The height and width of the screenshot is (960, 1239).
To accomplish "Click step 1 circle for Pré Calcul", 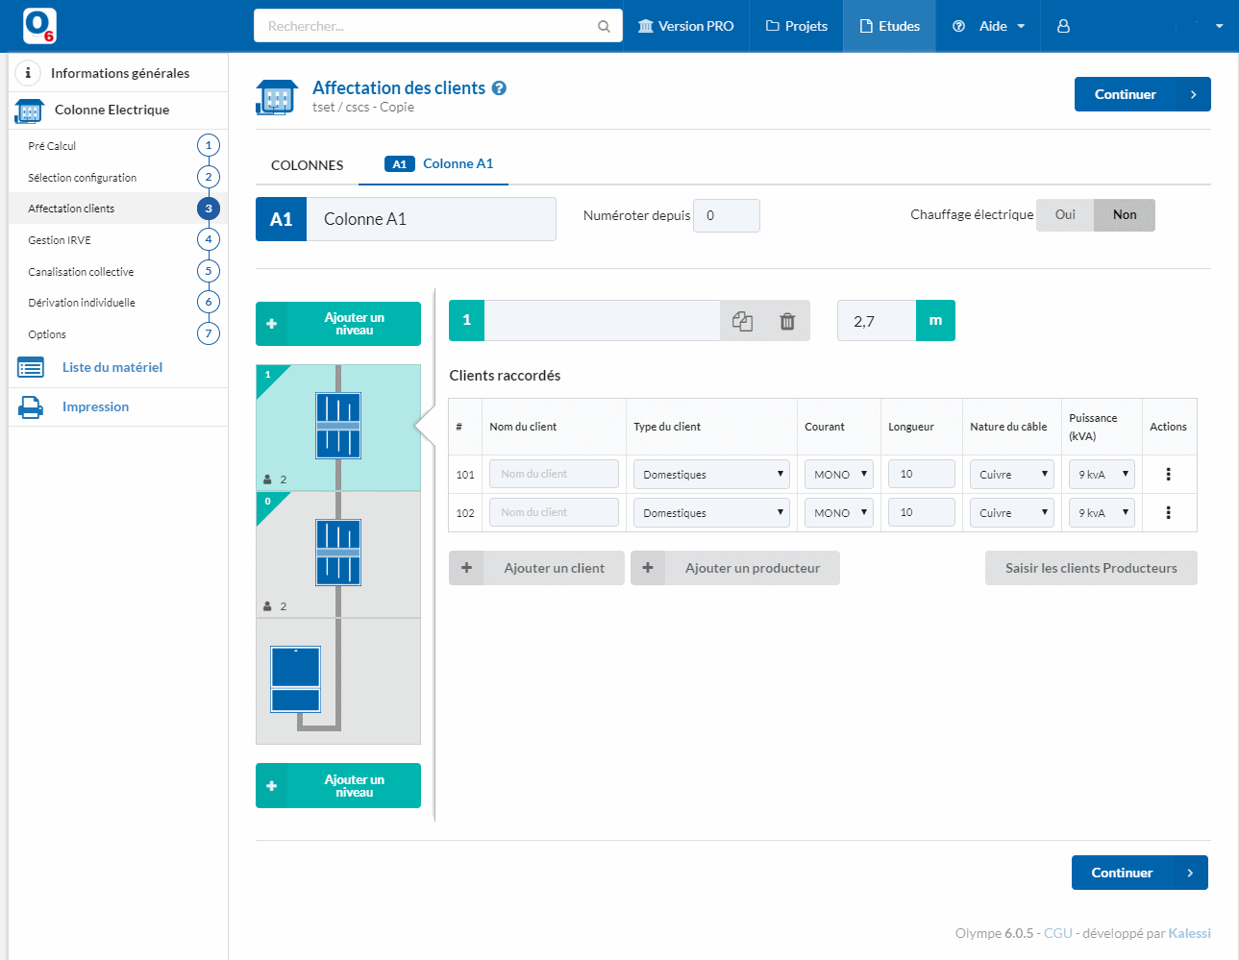I will (x=209, y=145).
